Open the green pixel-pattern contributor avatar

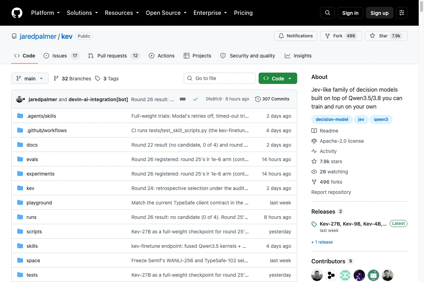[345, 275]
